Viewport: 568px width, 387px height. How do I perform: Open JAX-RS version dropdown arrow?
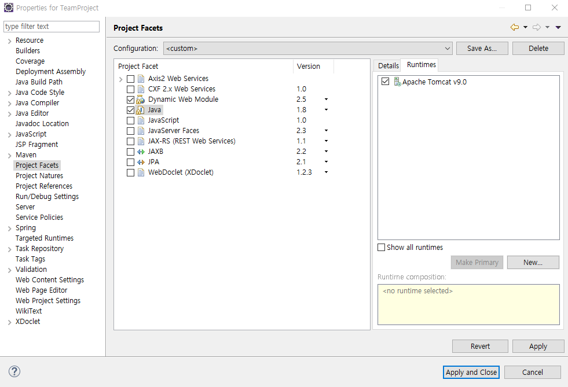point(326,141)
